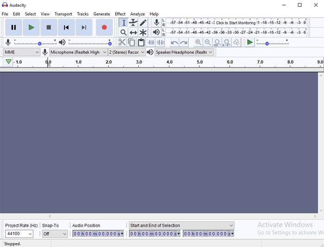Click the Redo arrow

[184, 43]
